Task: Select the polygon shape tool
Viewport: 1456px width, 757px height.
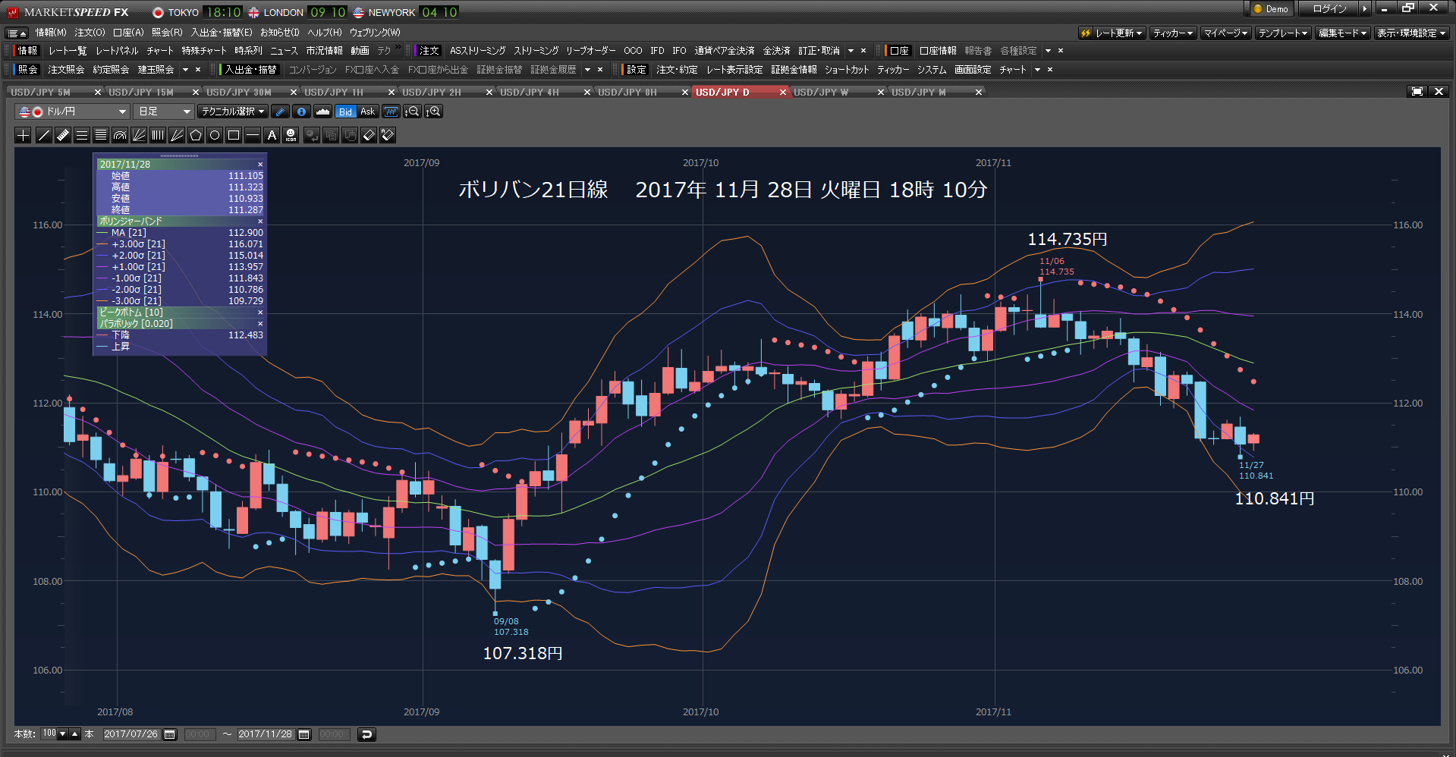Action: click(196, 135)
